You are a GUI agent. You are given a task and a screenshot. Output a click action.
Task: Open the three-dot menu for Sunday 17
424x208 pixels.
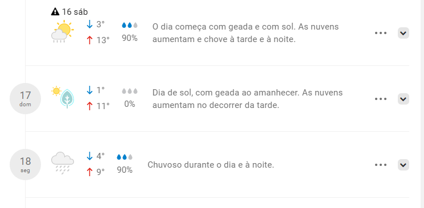pyautogui.click(x=381, y=99)
